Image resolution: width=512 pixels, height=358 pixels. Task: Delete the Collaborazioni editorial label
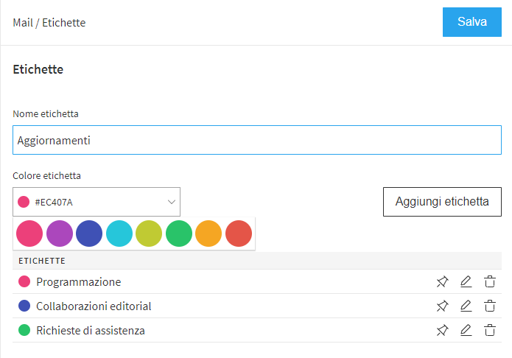tap(490, 306)
